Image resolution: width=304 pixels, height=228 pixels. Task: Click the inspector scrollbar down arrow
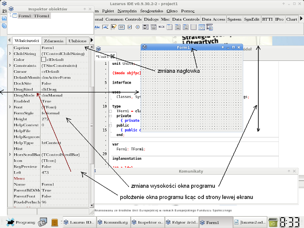(x=92, y=205)
